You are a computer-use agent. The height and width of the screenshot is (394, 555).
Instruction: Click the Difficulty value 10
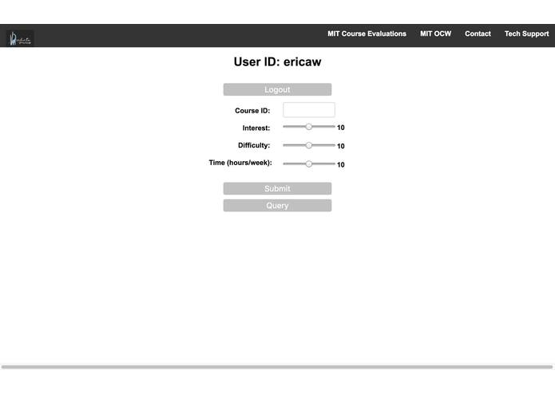point(340,146)
